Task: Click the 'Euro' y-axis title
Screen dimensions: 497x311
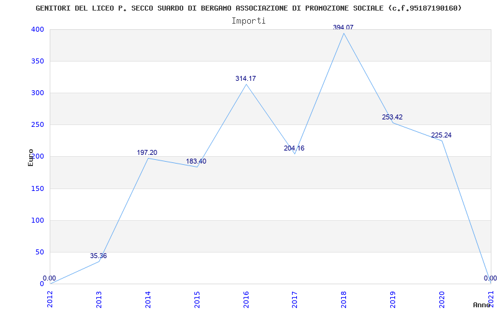Action: [30, 157]
